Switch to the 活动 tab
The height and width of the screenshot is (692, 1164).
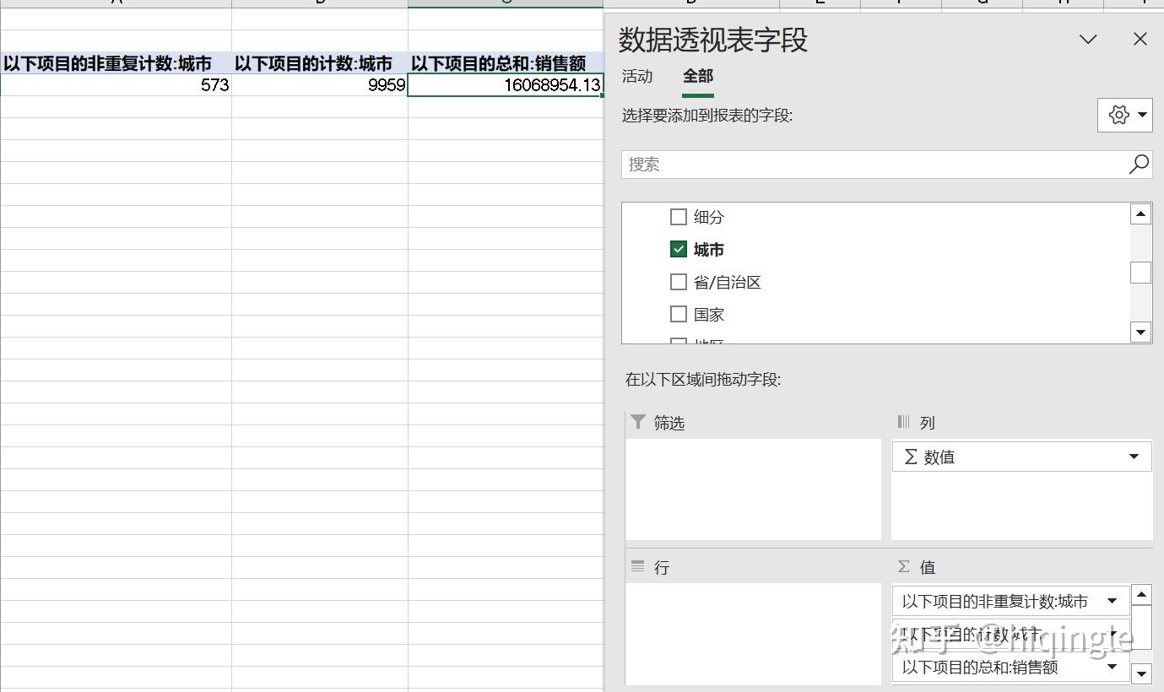click(637, 77)
